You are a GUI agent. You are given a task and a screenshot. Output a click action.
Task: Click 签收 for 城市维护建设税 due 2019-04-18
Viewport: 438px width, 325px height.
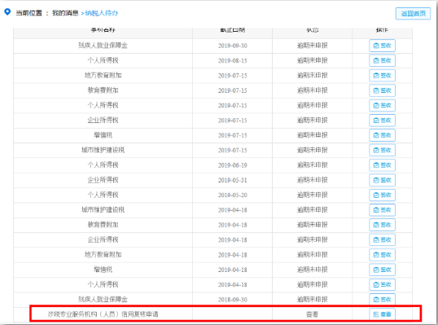pos(382,210)
